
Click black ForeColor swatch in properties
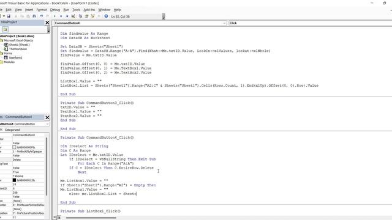click(x=14, y=180)
